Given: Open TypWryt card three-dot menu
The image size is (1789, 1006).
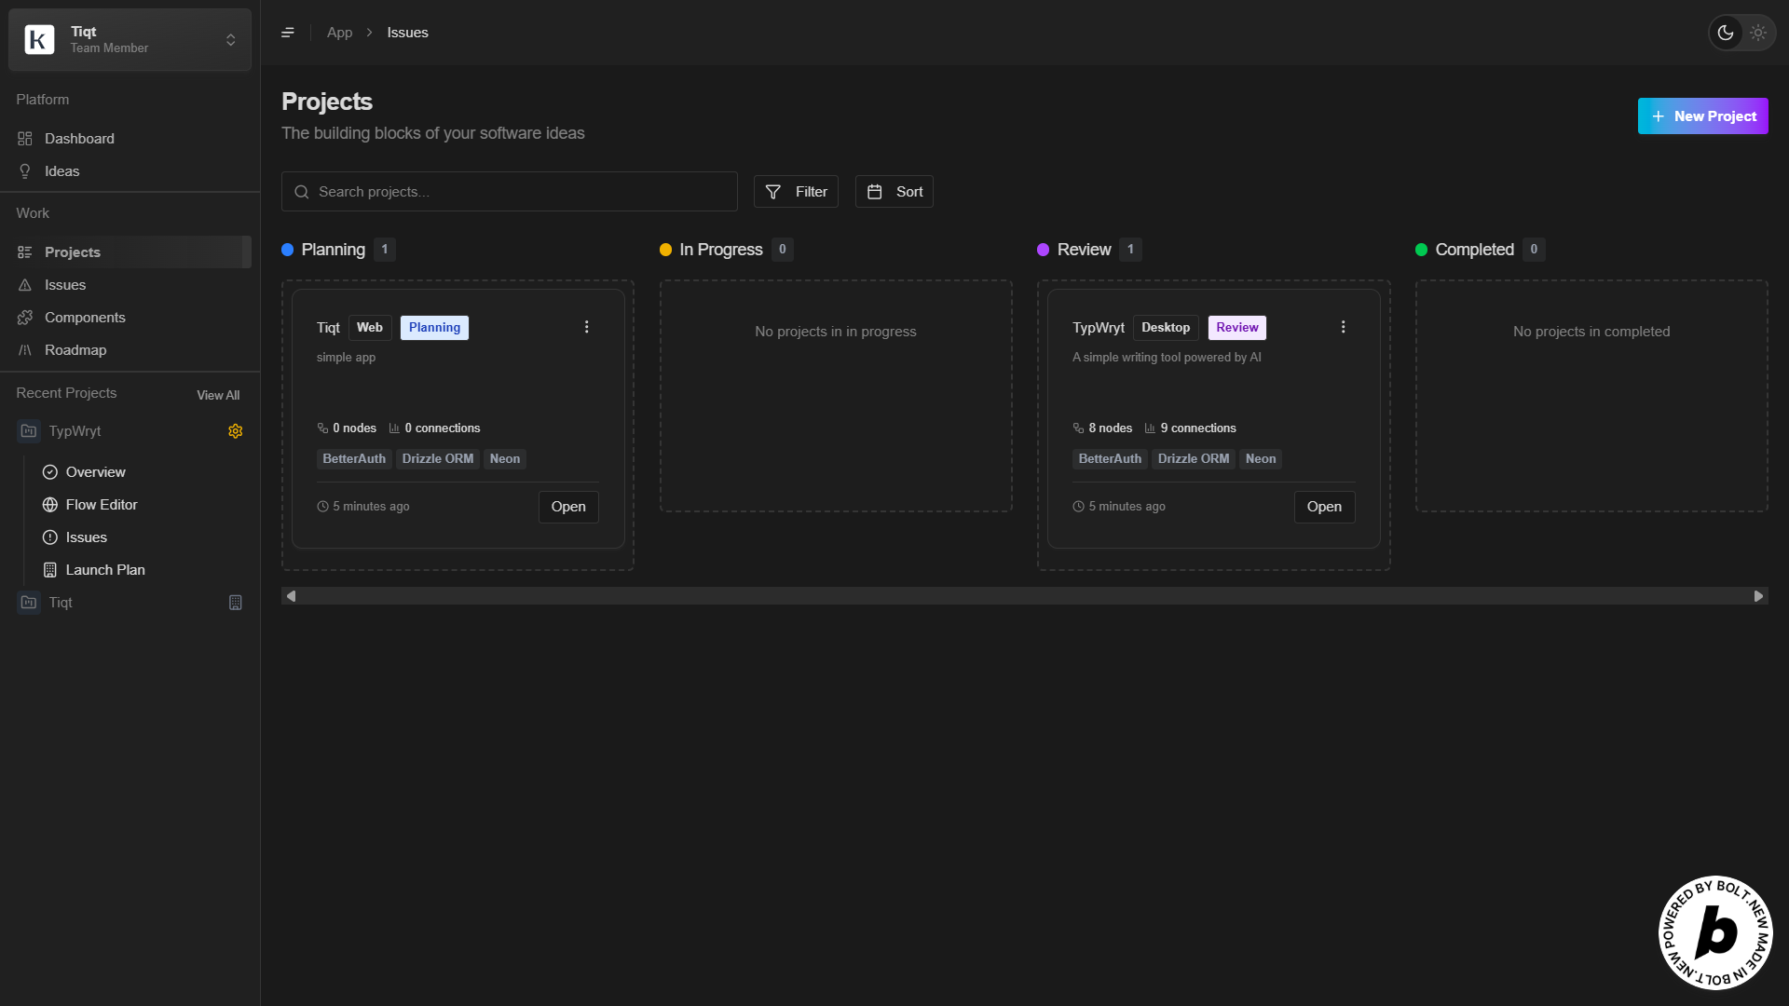Looking at the screenshot, I should pyautogui.click(x=1343, y=327).
